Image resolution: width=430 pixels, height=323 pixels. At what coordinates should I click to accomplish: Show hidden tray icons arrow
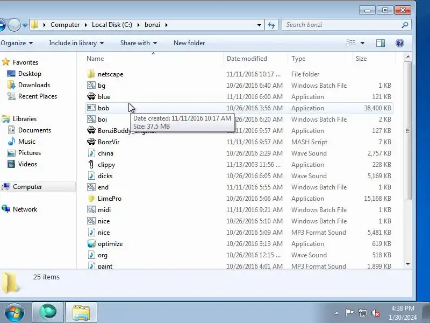(x=337, y=313)
